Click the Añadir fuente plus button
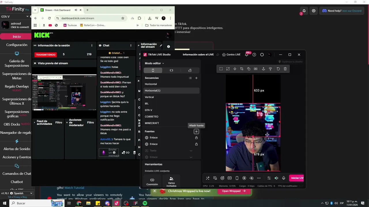This screenshot has height=207, width=369. pyautogui.click(x=196, y=132)
